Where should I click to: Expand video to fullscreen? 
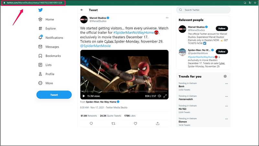(x=165, y=96)
